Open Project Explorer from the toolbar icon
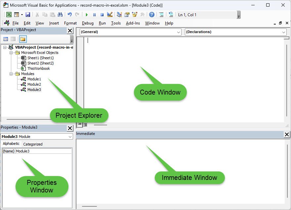Screen dimensions: 291x210 pos(119,15)
